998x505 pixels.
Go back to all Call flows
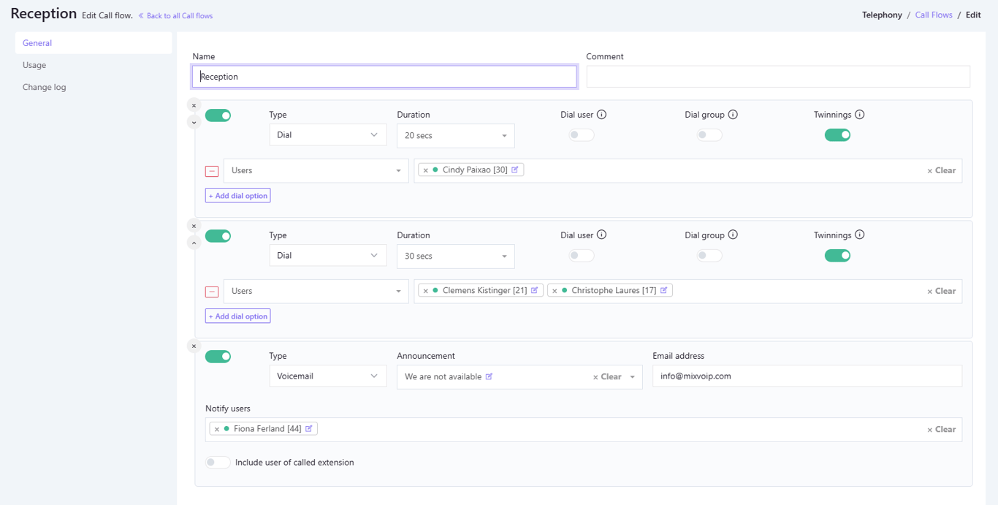point(179,16)
